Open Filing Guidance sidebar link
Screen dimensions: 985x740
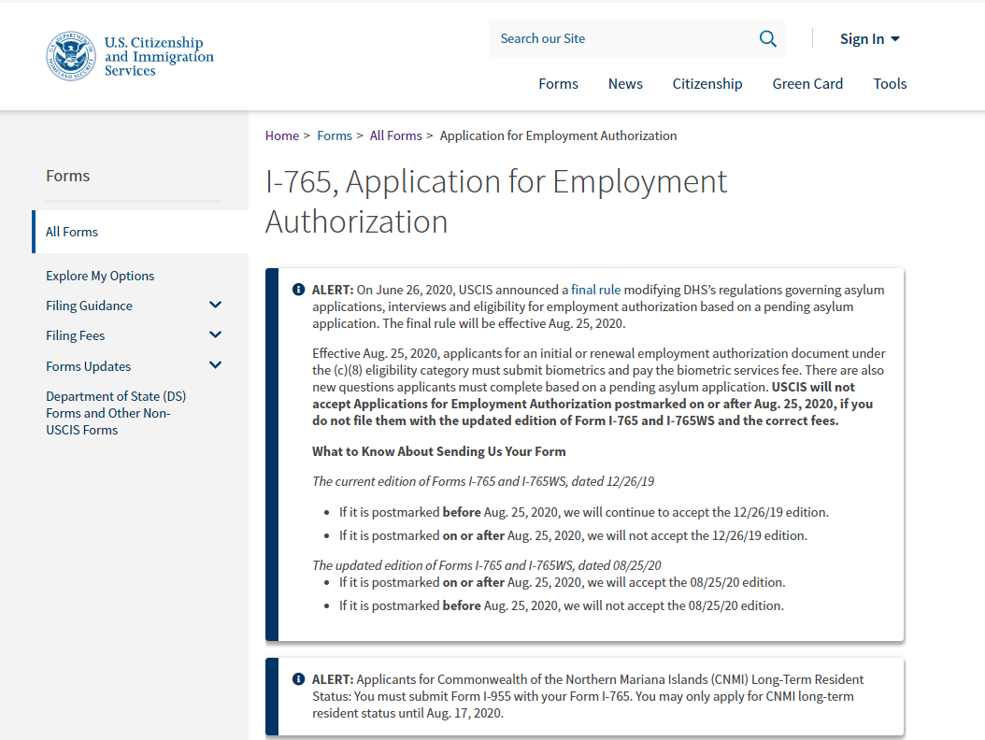point(89,306)
